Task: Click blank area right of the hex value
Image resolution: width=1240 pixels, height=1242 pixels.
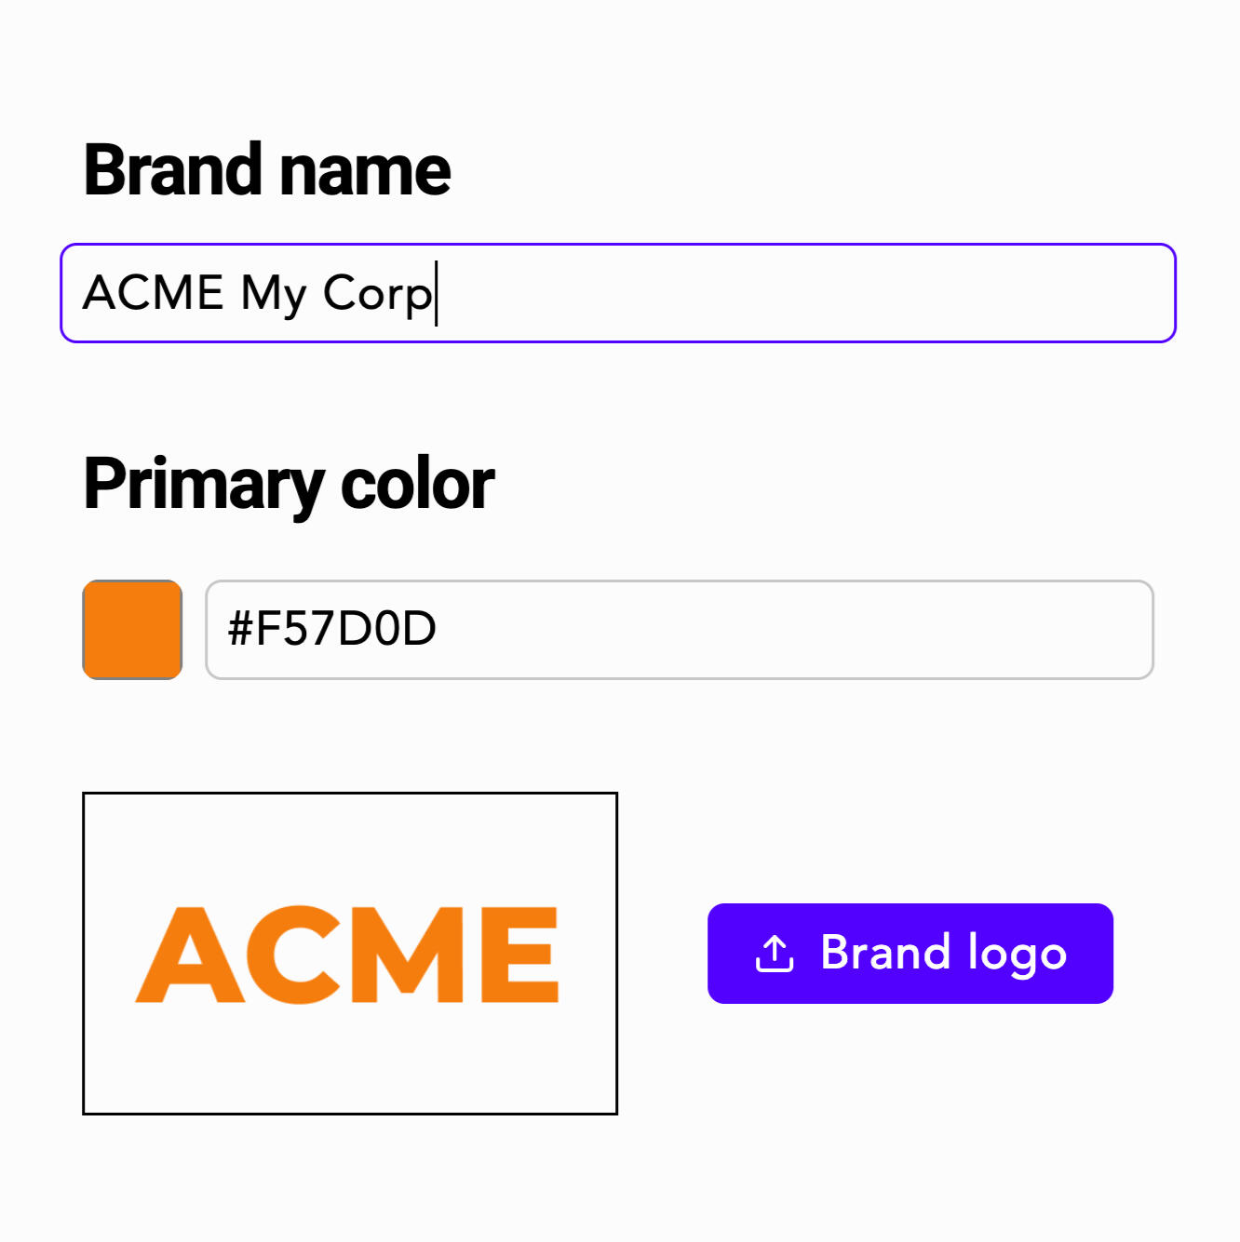Action: 791,630
